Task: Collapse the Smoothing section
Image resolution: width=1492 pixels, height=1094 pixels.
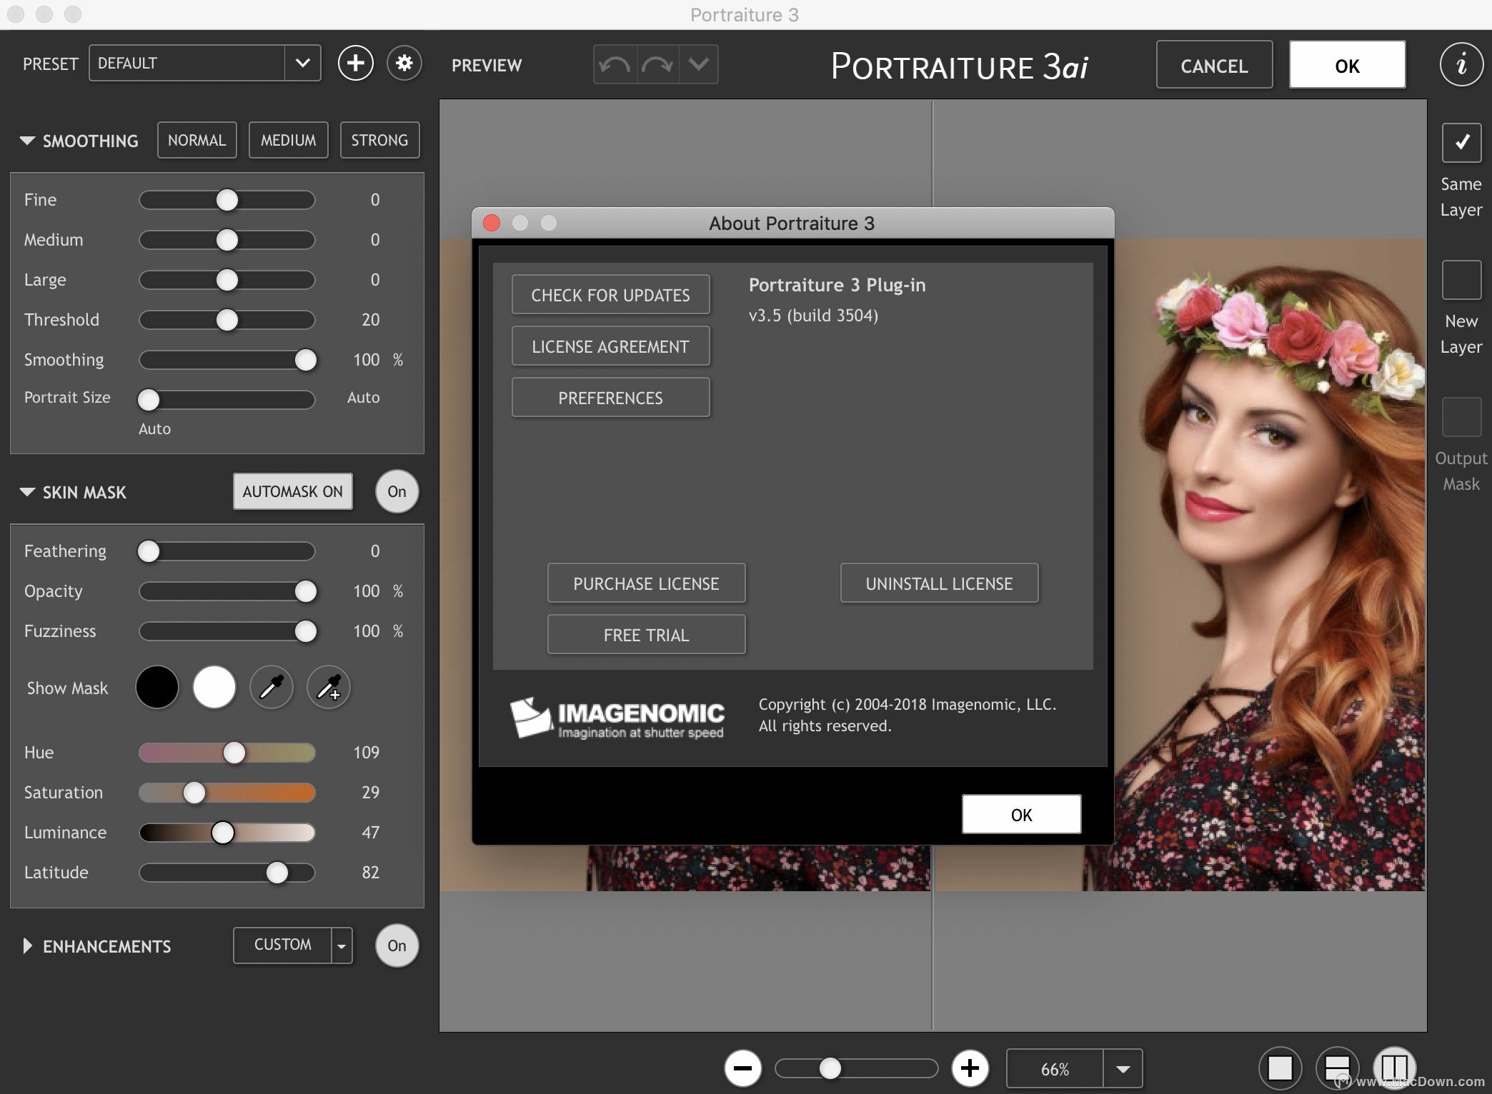Action: (27, 141)
